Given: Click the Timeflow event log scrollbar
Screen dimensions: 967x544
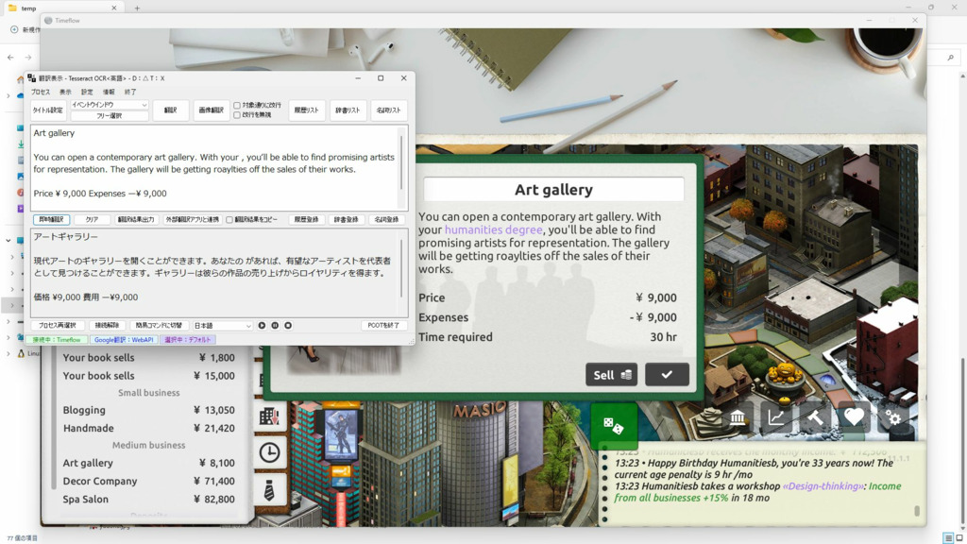Looking at the screenshot, I should click(917, 511).
